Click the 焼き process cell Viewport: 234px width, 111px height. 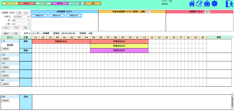[x=26, y=44]
